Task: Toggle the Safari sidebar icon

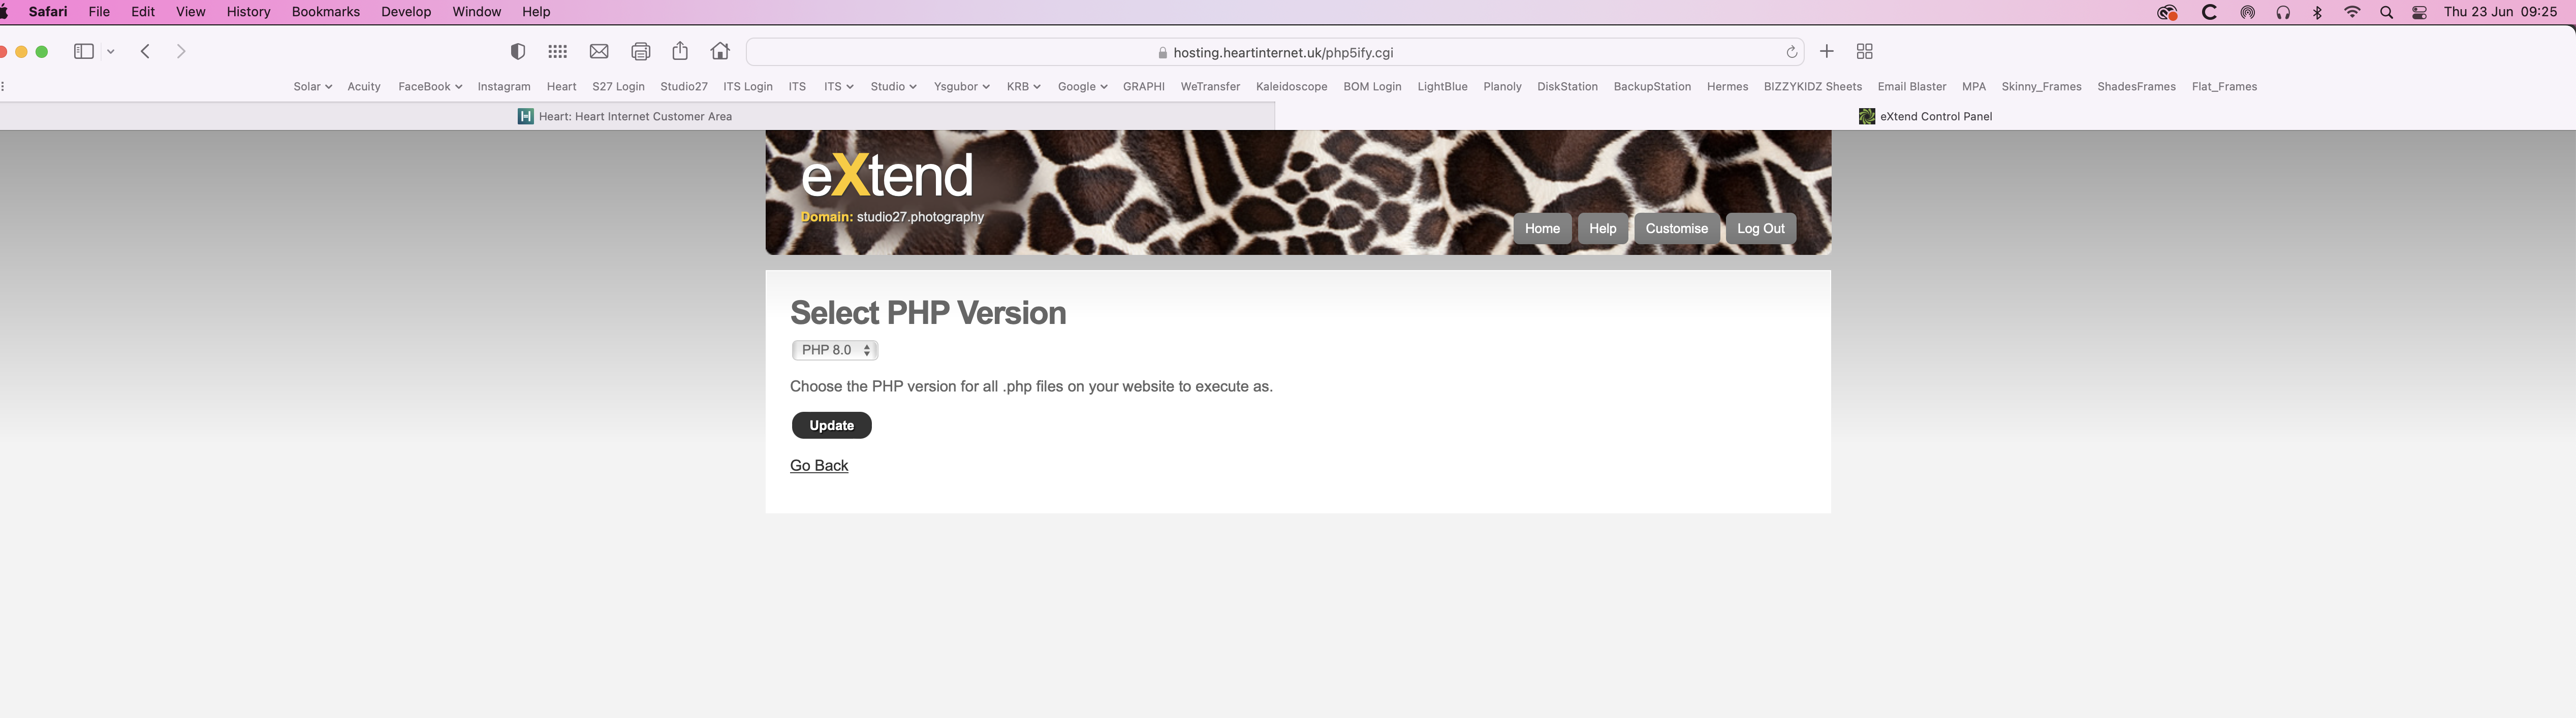Action: (x=84, y=51)
